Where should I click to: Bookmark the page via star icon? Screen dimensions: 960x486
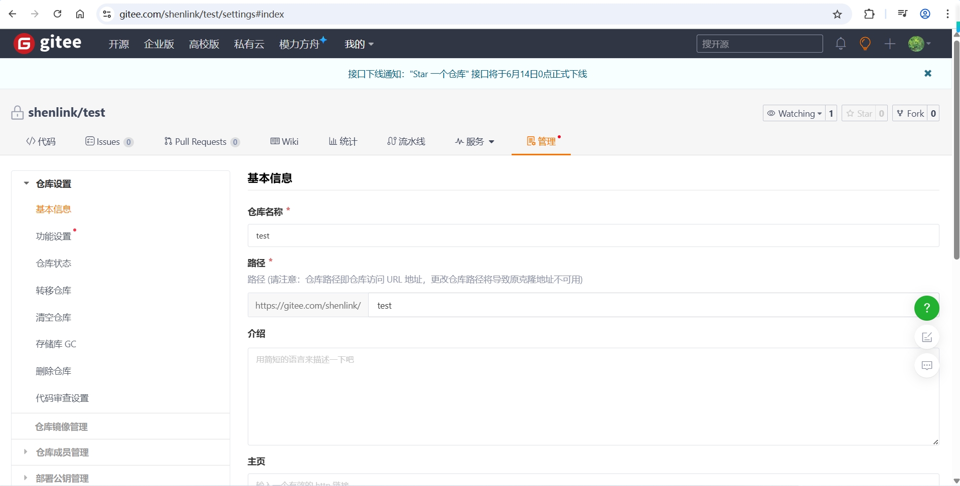(x=837, y=14)
